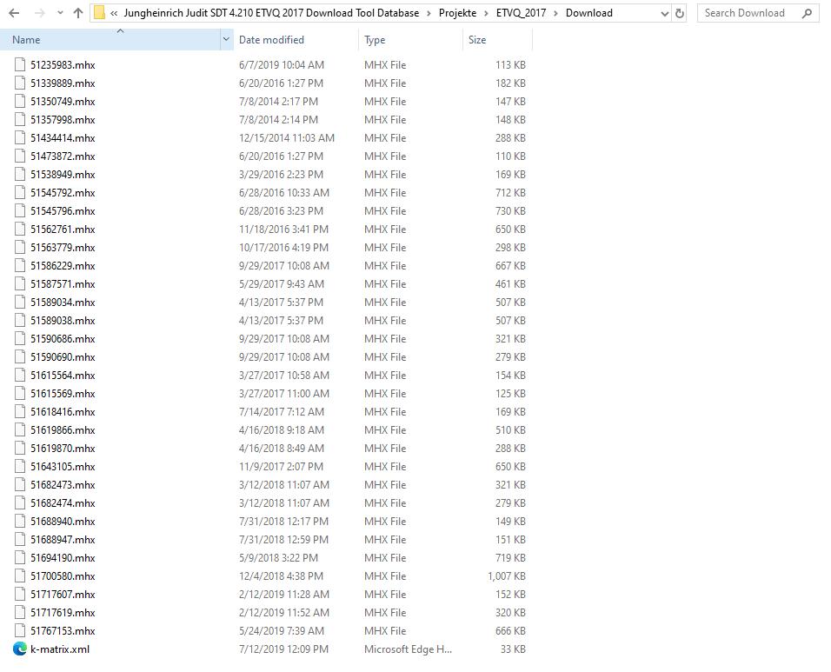Go back using the Back arrow
831x672 pixels.
click(14, 13)
